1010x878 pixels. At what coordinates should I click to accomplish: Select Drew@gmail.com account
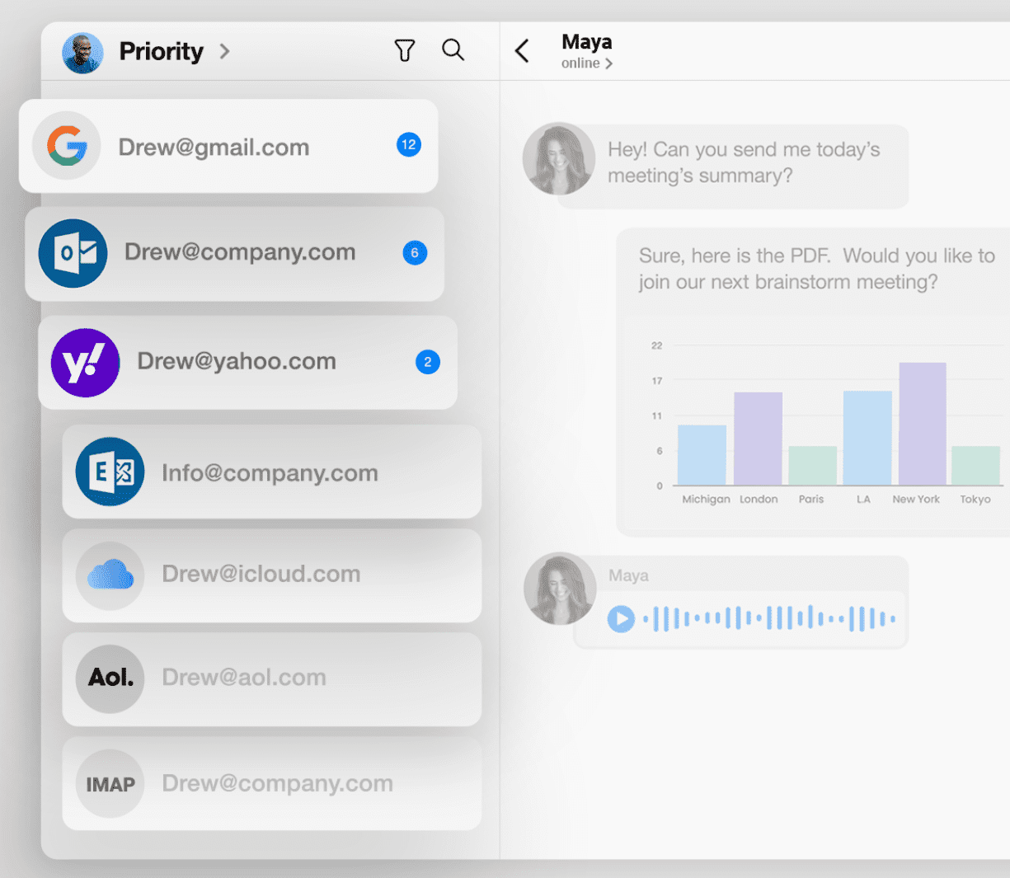[x=228, y=147]
